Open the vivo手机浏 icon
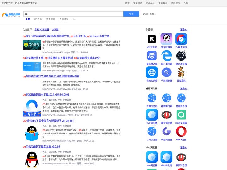Screen dimensions: 227x170 click(x=166, y=157)
